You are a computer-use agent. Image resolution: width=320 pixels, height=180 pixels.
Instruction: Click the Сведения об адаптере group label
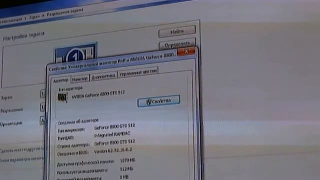(78, 122)
